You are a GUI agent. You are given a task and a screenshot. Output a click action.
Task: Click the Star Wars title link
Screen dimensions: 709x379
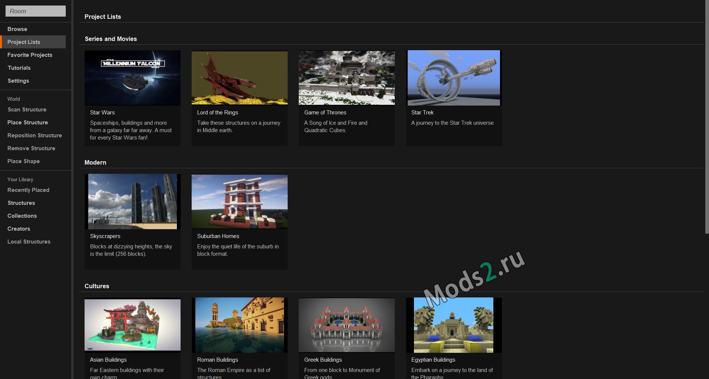coord(102,113)
